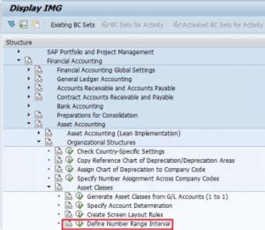Collapse the Asset Classes node
The height and width of the screenshot is (230, 265).
[x=49, y=187]
